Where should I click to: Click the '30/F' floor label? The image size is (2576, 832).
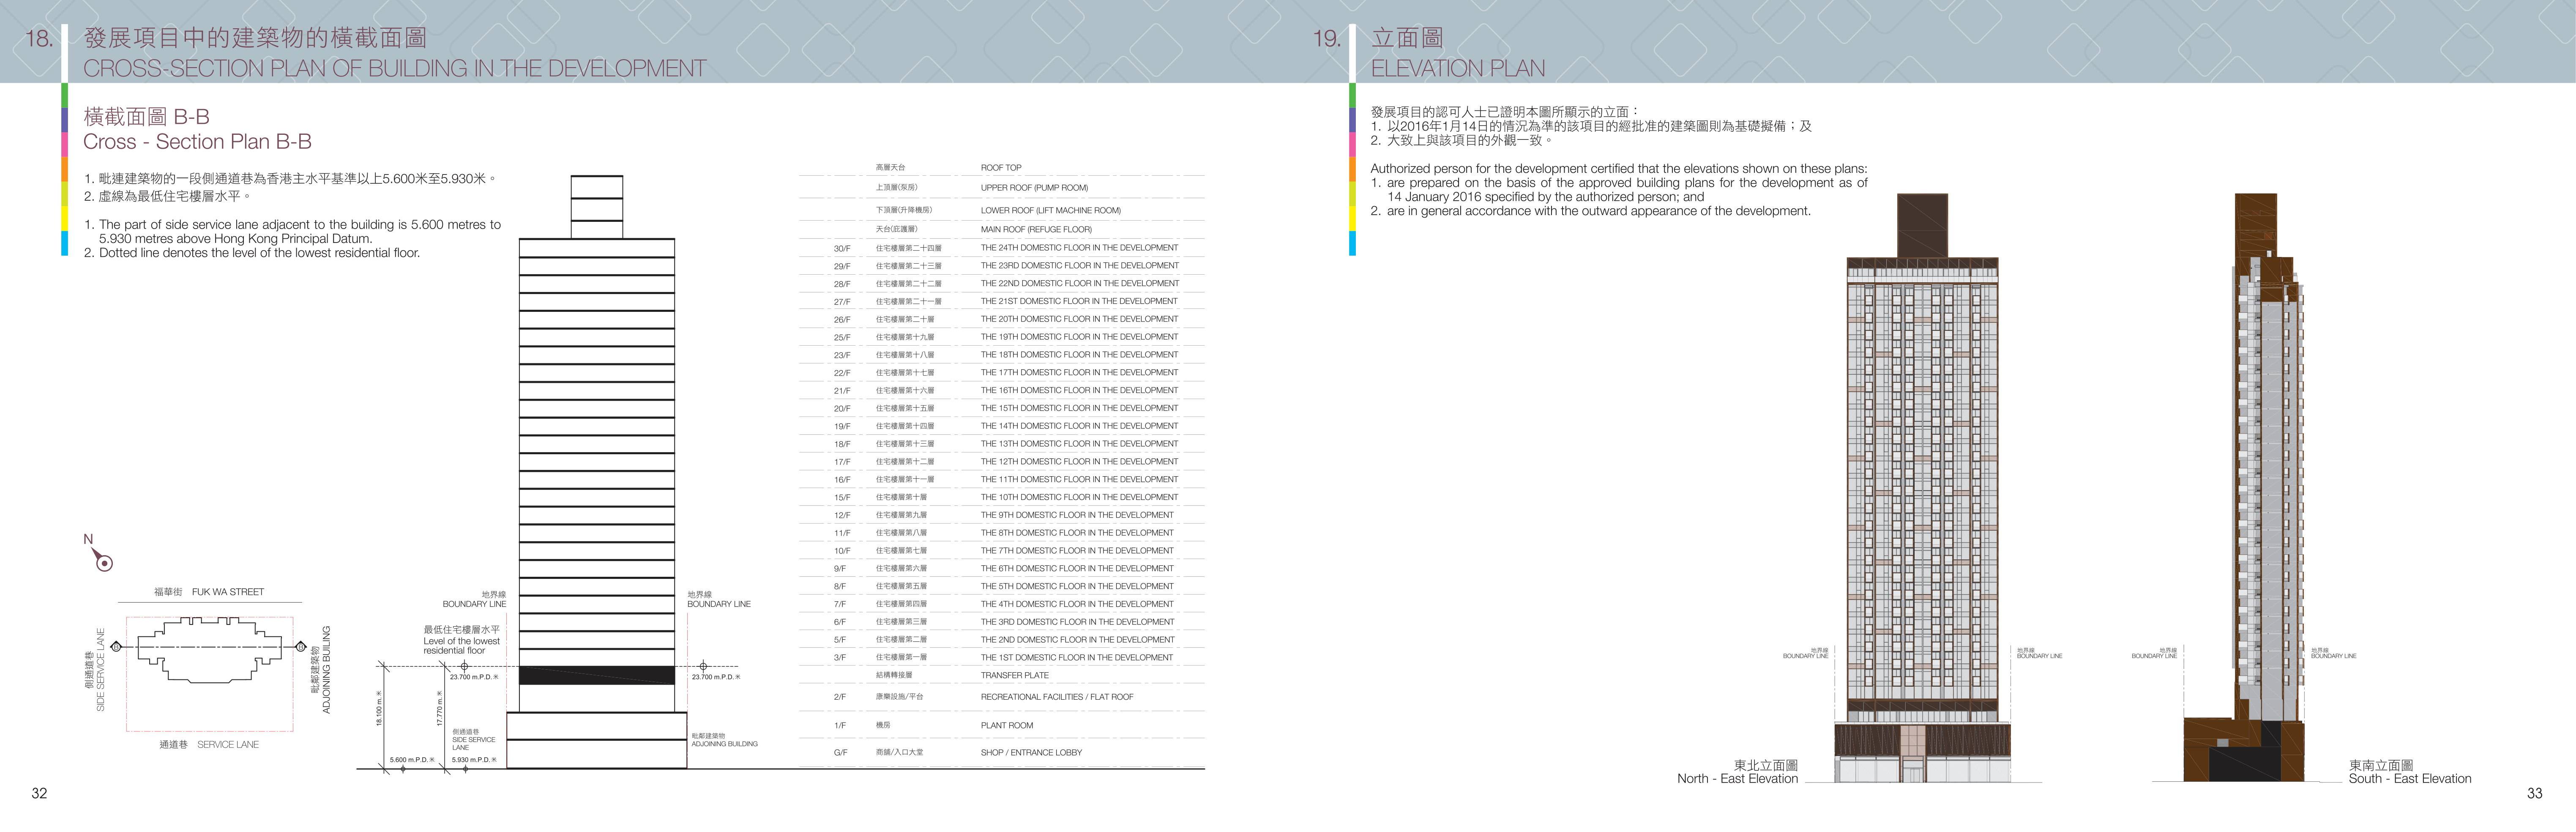[x=842, y=249]
